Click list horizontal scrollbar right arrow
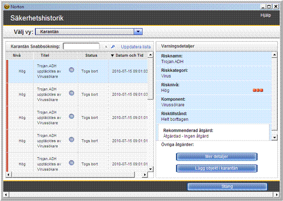Screen dimensions: 283x201 [145, 174]
